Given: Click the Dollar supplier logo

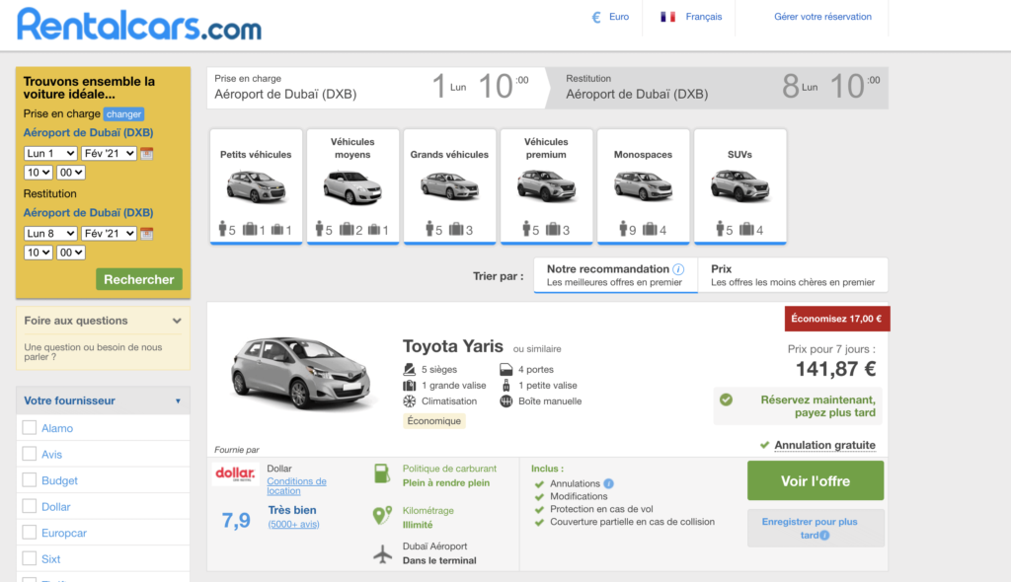Looking at the screenshot, I should [x=235, y=474].
